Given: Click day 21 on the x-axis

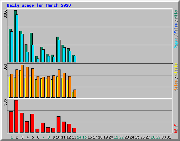Looking at the screenshot, I should point(116,137).
